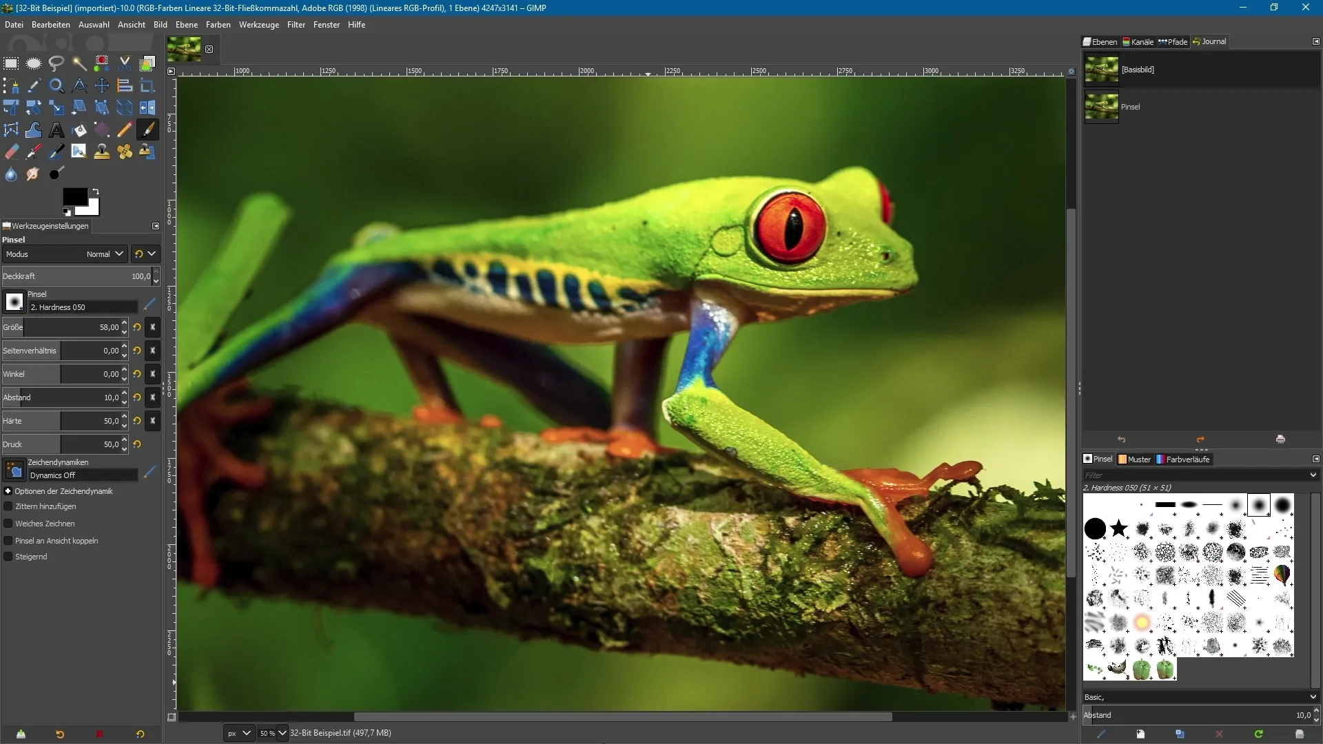Select the Free Select lasso tool
The height and width of the screenshot is (744, 1323).
(x=57, y=63)
